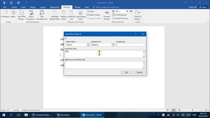Open the Envelopes tool
This screenshot has width=210, height=118.
(5, 14)
